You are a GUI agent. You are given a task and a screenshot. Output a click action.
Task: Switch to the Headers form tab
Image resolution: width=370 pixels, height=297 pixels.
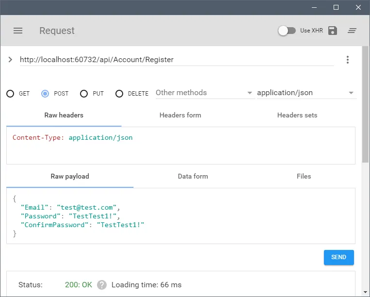click(x=180, y=115)
